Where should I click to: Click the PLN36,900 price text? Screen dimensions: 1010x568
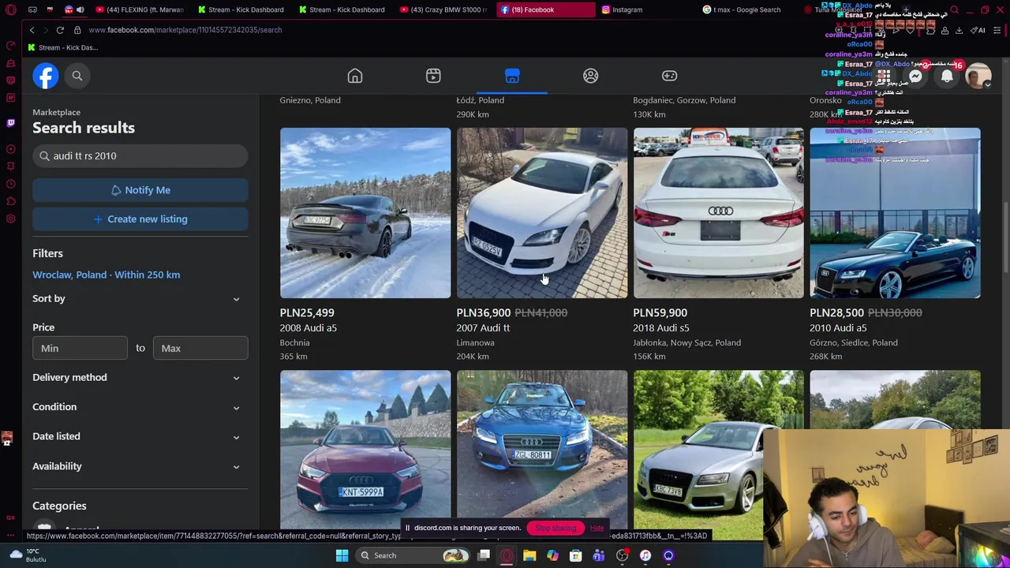tap(484, 312)
